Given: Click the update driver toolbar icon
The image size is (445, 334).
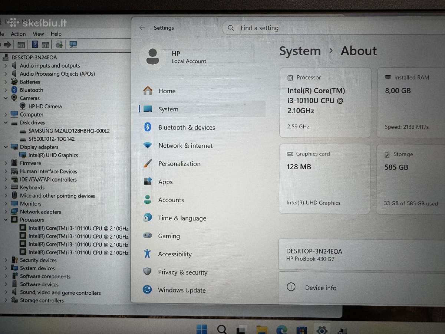Looking at the screenshot, I should (x=59, y=45).
